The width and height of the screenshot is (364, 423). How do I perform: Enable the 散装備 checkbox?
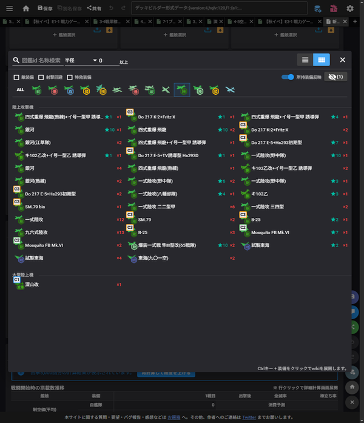[x=17, y=78]
